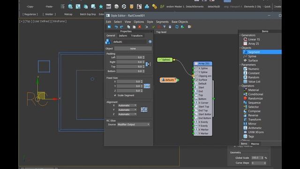Pick the Randomize operator item
The height and width of the screenshot is (169, 300).
pos(253,98)
